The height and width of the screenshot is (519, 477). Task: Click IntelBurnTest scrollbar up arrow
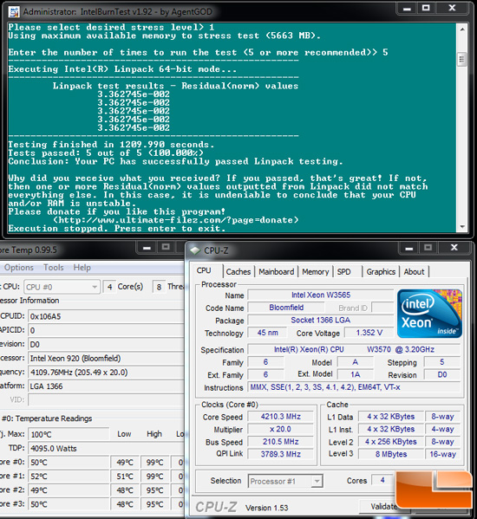tap(462, 29)
